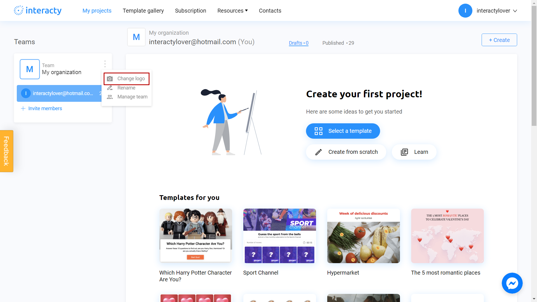537x302 pixels.
Task: Click the pencil Create from scratch icon
Action: (318, 152)
